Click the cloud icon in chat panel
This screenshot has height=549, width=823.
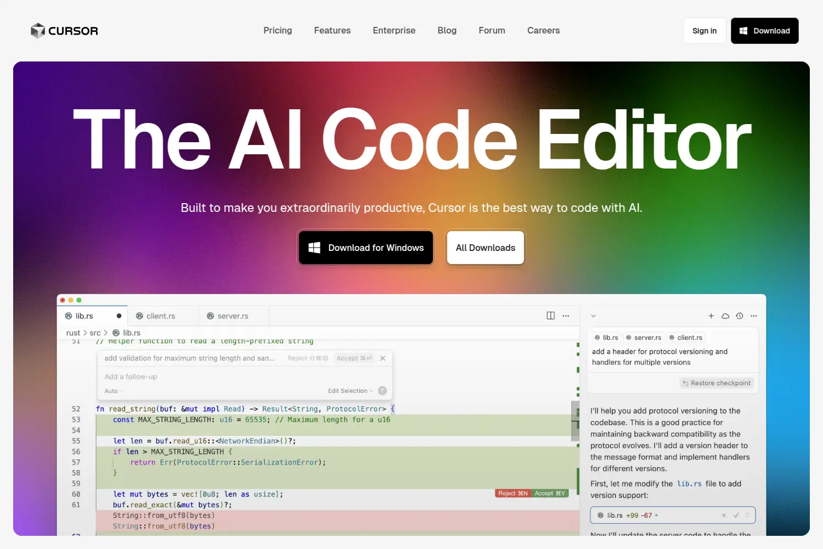[x=725, y=316]
